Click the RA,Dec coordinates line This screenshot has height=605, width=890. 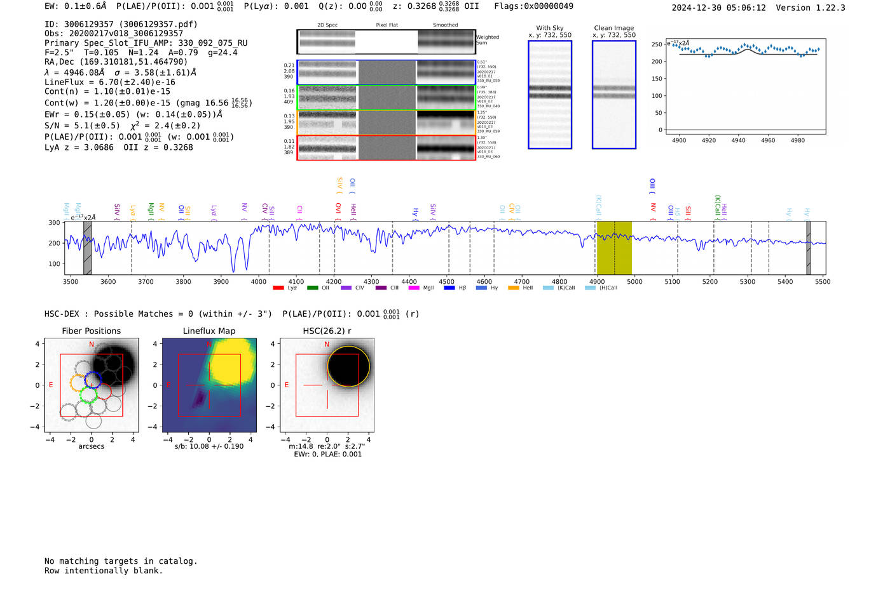[116, 62]
